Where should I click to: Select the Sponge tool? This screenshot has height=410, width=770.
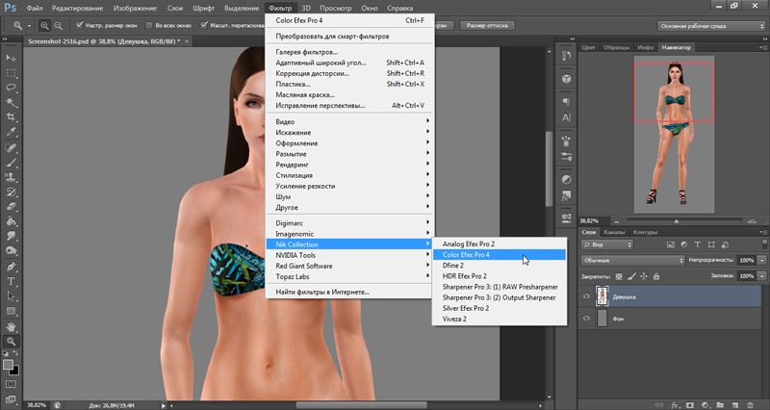tap(11, 251)
